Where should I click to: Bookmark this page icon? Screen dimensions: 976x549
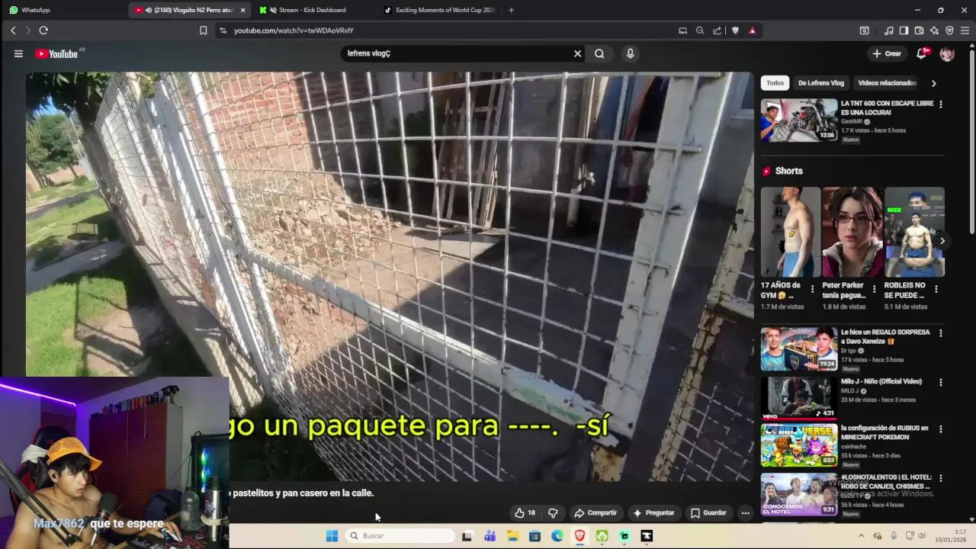point(203,30)
